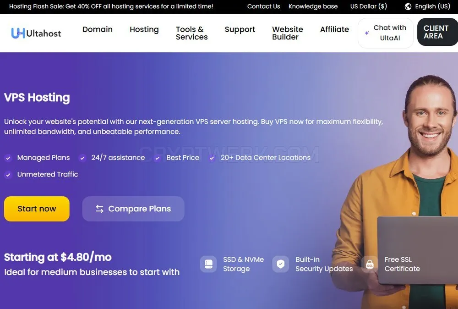Open the Hosting menu
This screenshot has height=309, width=458.
[x=144, y=29]
